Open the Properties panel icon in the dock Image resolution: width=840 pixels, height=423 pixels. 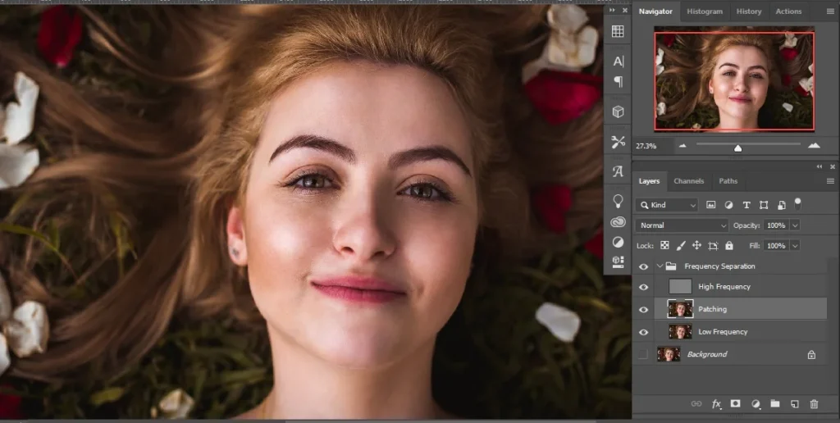(618, 262)
